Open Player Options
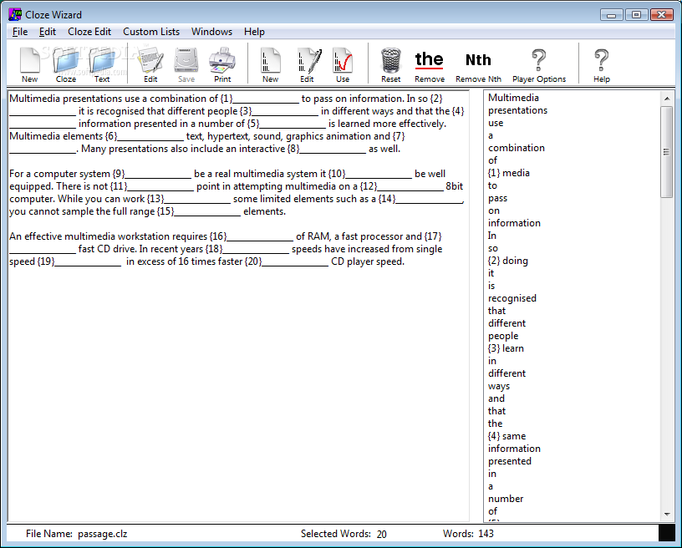 pos(539,65)
